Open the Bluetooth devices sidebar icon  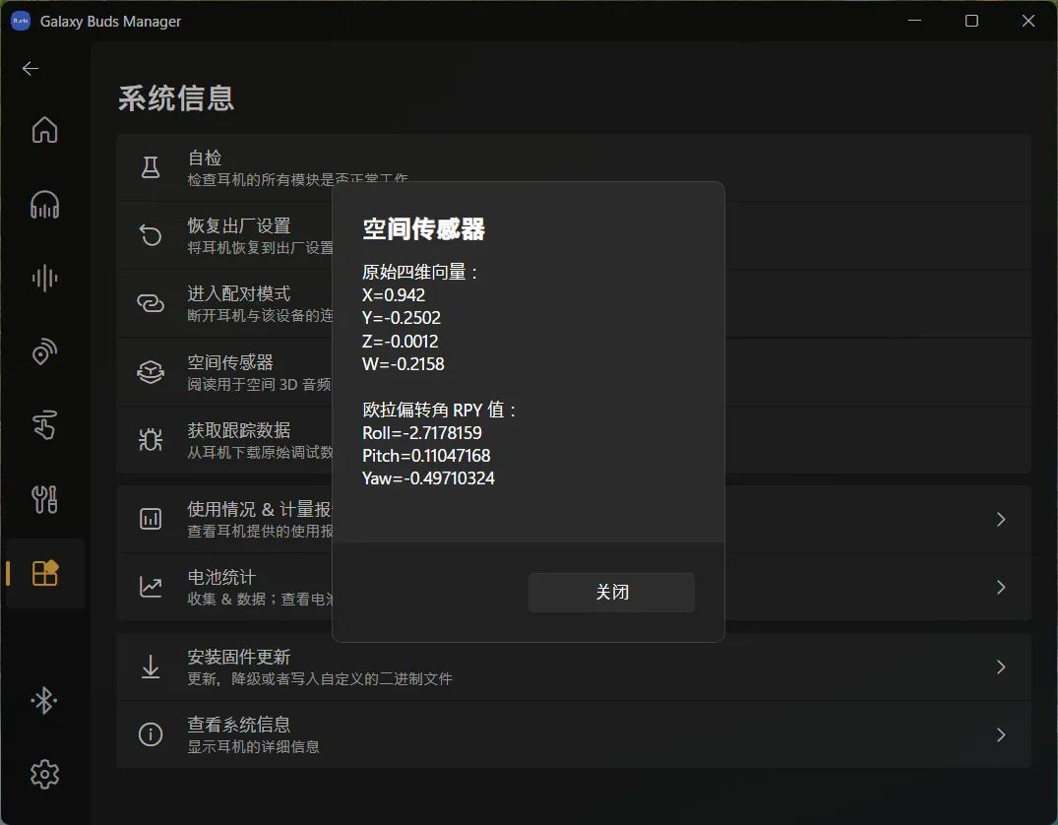pyautogui.click(x=44, y=700)
